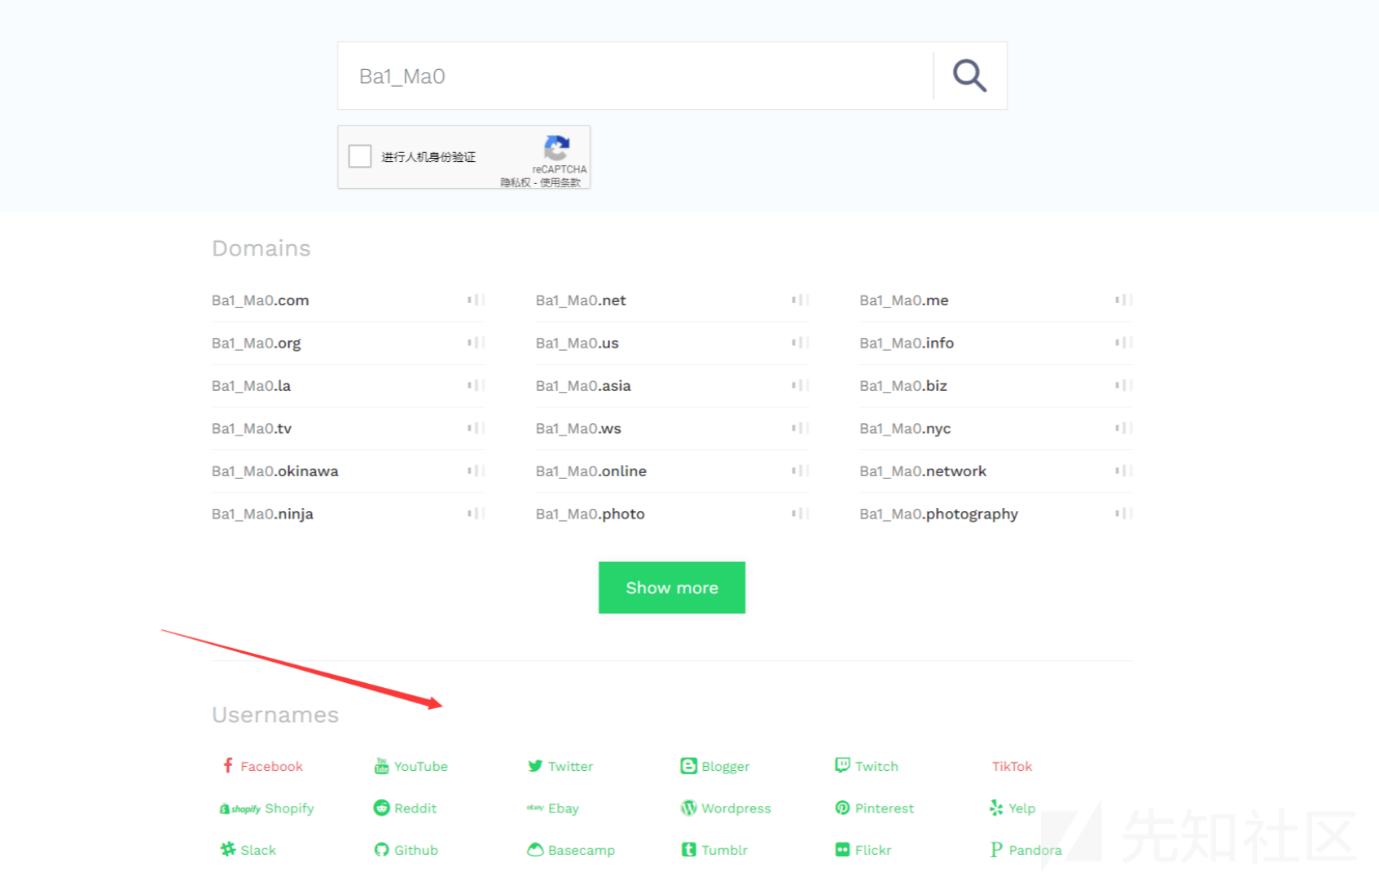Select the Ba1_Ma0.tv domain
The image size is (1379, 880).
(x=252, y=429)
